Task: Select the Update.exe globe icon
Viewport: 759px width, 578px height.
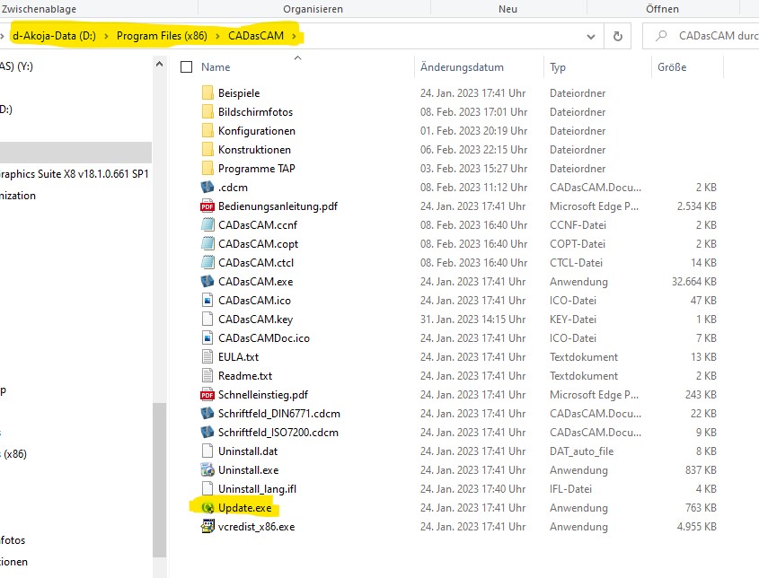Action: [x=207, y=508]
